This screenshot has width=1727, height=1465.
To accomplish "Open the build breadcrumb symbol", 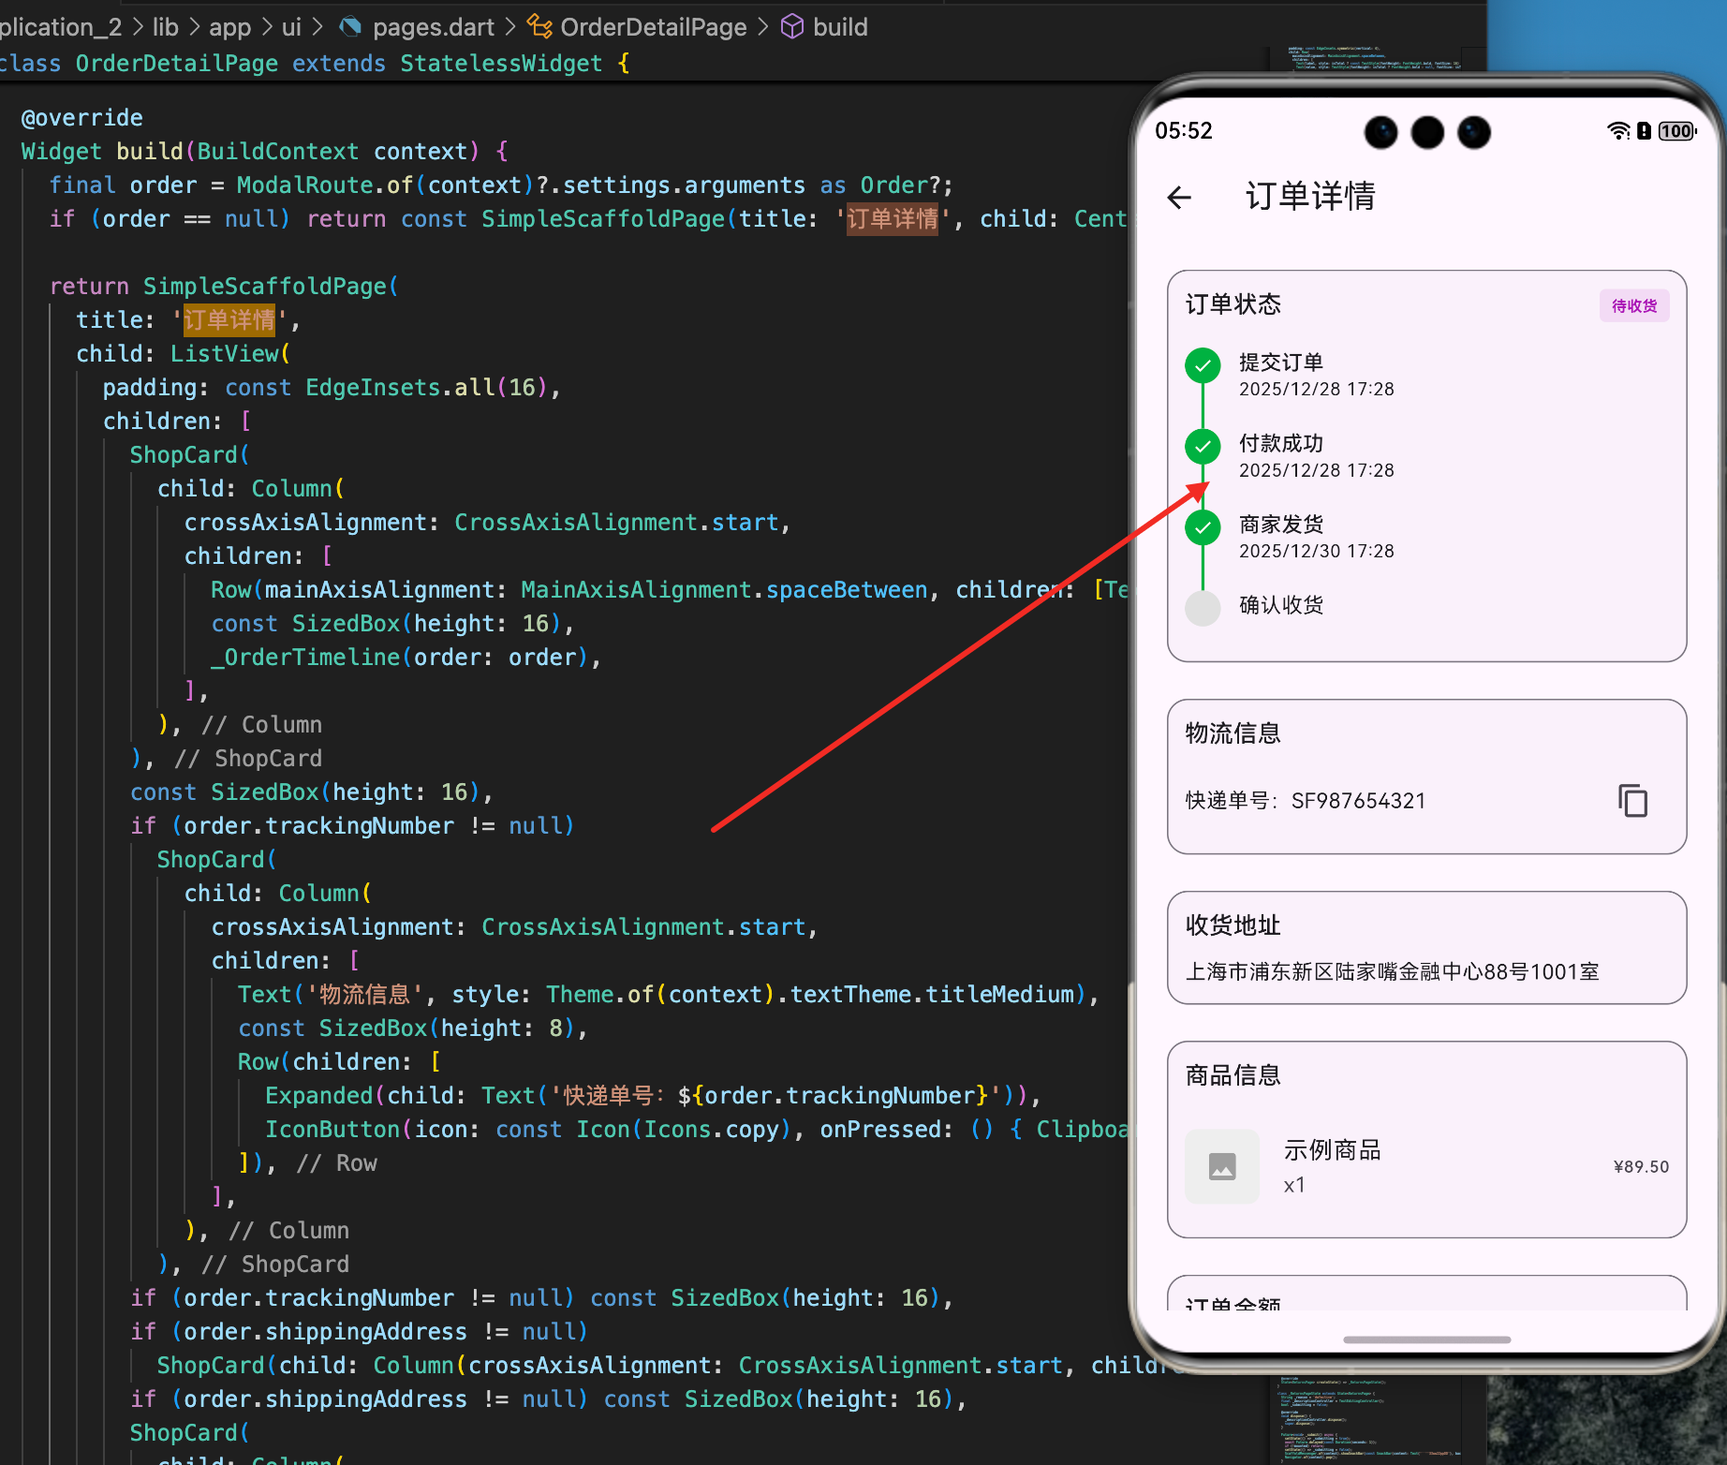I will click(840, 27).
